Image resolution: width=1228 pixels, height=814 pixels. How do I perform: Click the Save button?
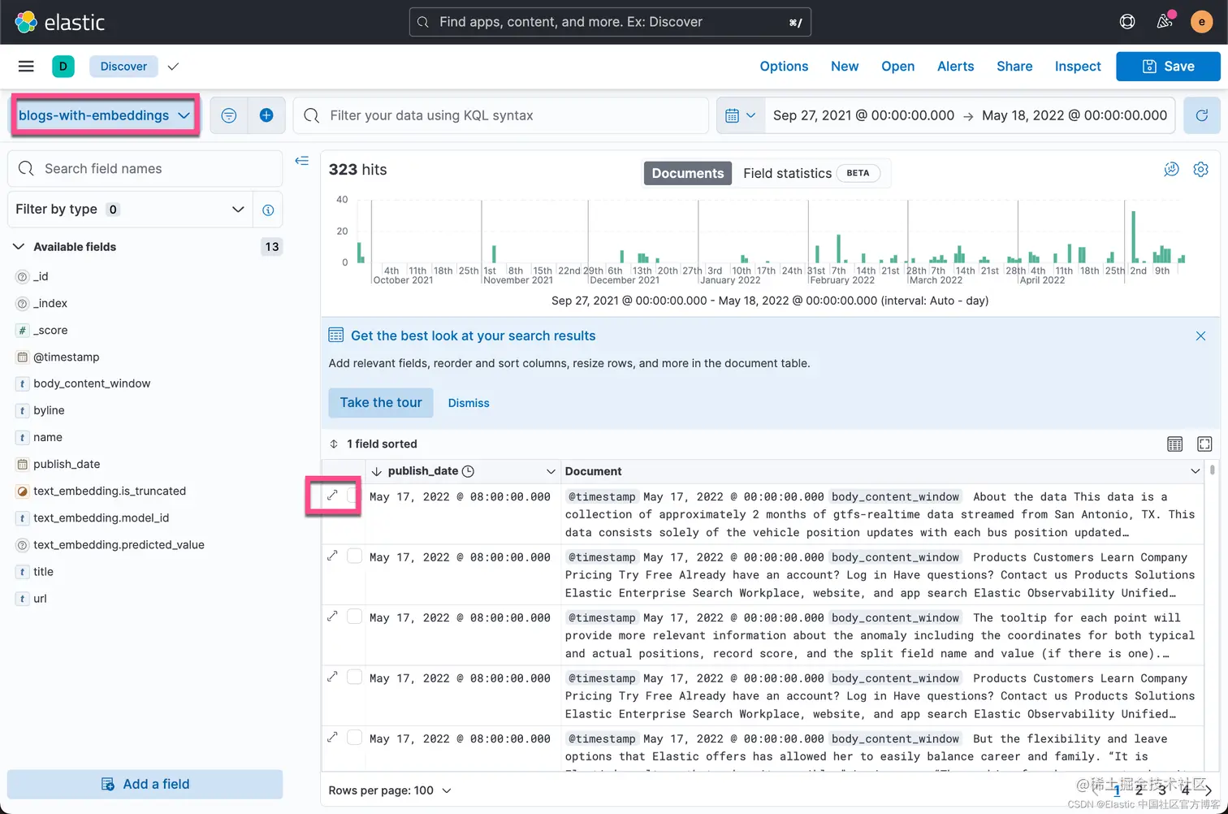point(1168,67)
